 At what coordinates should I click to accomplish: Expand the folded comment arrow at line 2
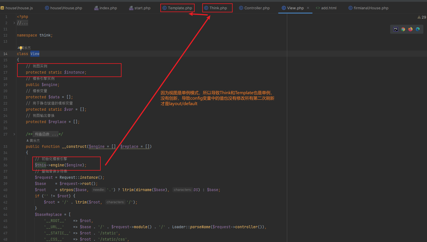14,23
